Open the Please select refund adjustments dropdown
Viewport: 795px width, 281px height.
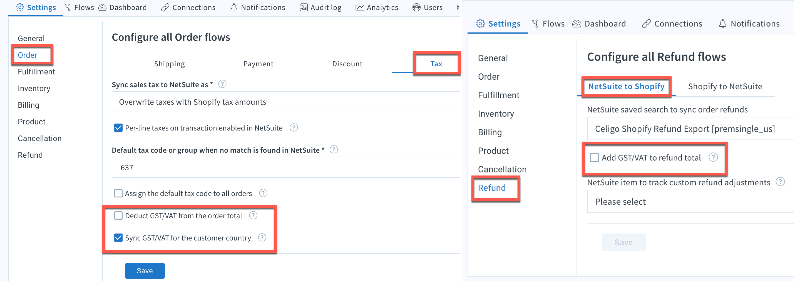click(690, 202)
